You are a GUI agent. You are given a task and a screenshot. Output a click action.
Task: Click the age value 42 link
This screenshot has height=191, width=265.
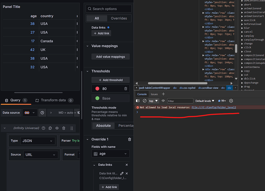(x=32, y=50)
